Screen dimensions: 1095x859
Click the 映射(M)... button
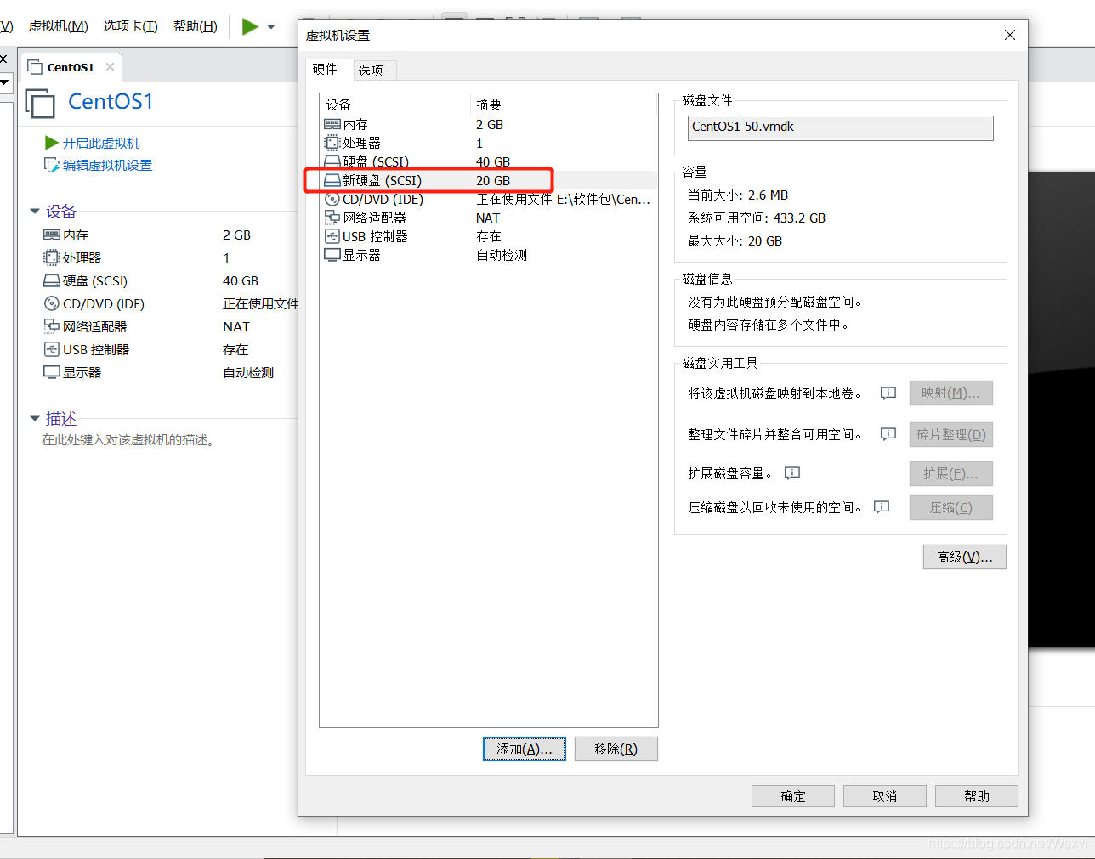click(950, 393)
